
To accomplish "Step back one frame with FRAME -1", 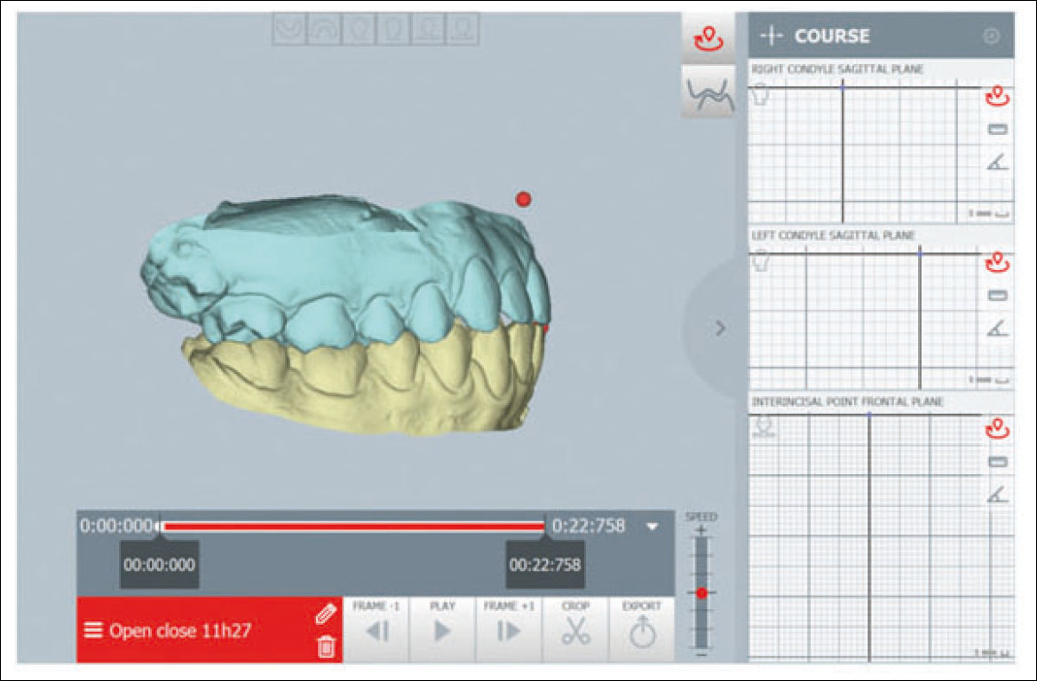I will [x=376, y=630].
